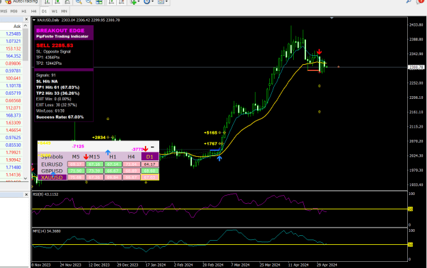Screen dimensions: 427x268
Task: Click the H4 column header in dashboard
Action: 131,157
